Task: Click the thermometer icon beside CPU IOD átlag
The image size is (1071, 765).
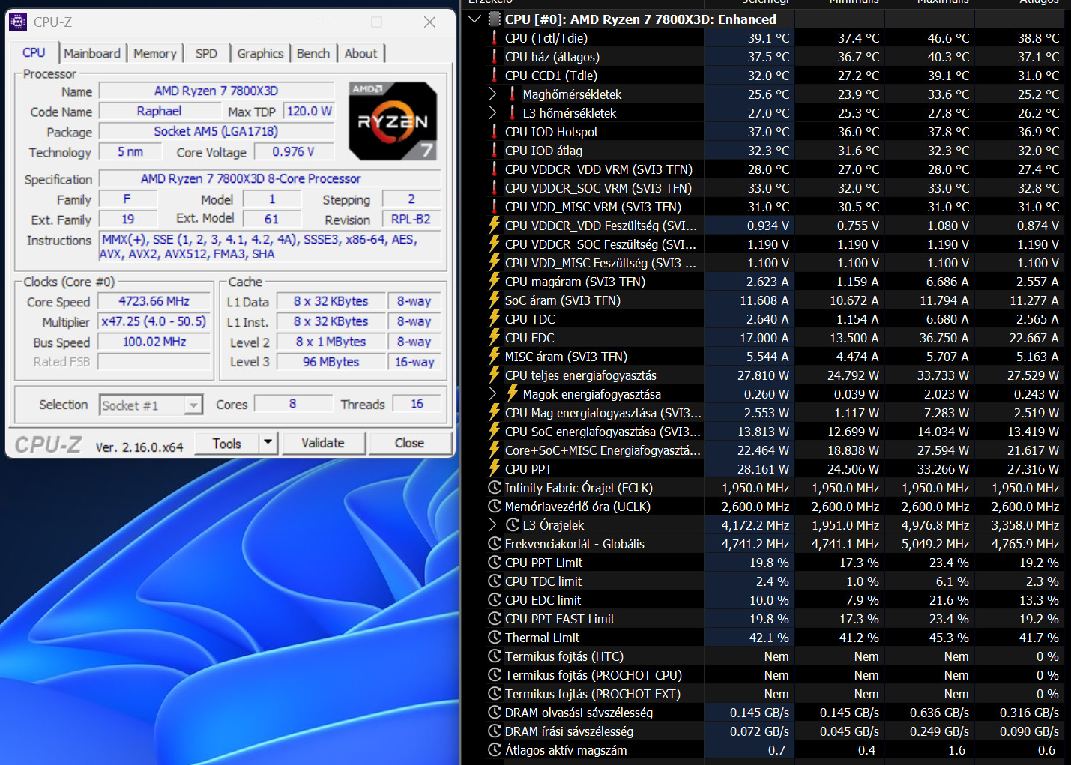Action: [495, 150]
